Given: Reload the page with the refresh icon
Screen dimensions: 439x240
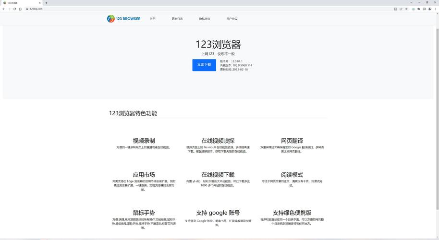Looking at the screenshot, I should 14,9.
